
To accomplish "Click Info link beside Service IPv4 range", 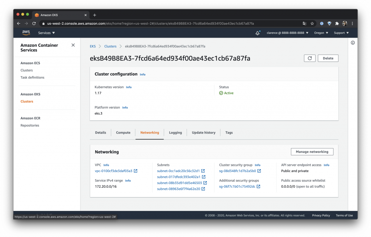I will pos(128,181).
